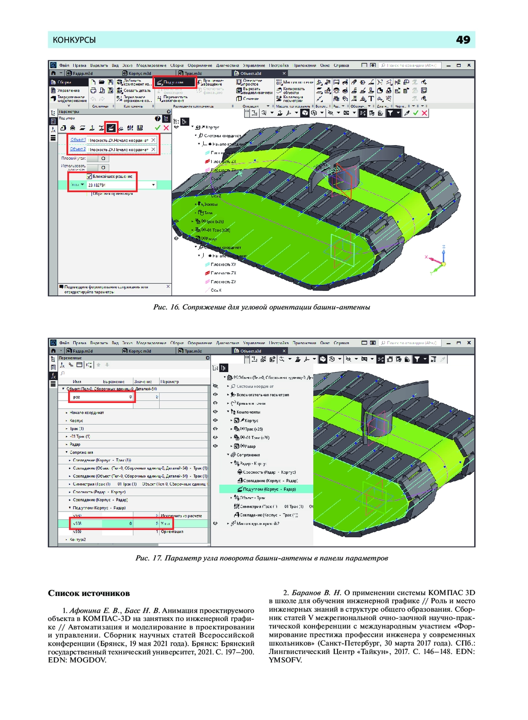
Task: Hide 'Радар' component via eye icon, Fig. 17
Action: (x=215, y=446)
